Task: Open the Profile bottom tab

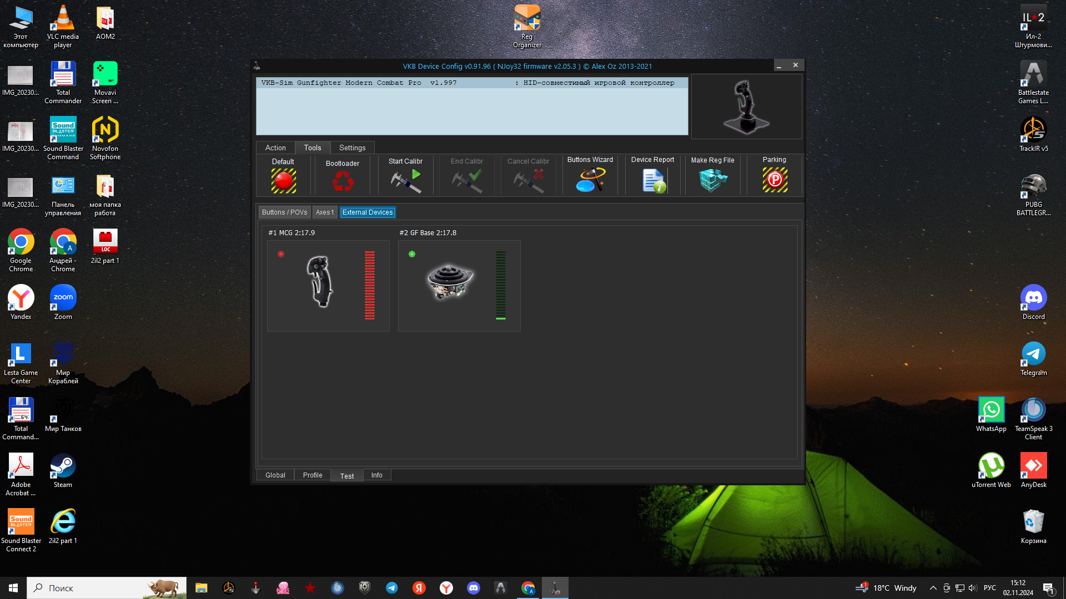Action: (313, 475)
